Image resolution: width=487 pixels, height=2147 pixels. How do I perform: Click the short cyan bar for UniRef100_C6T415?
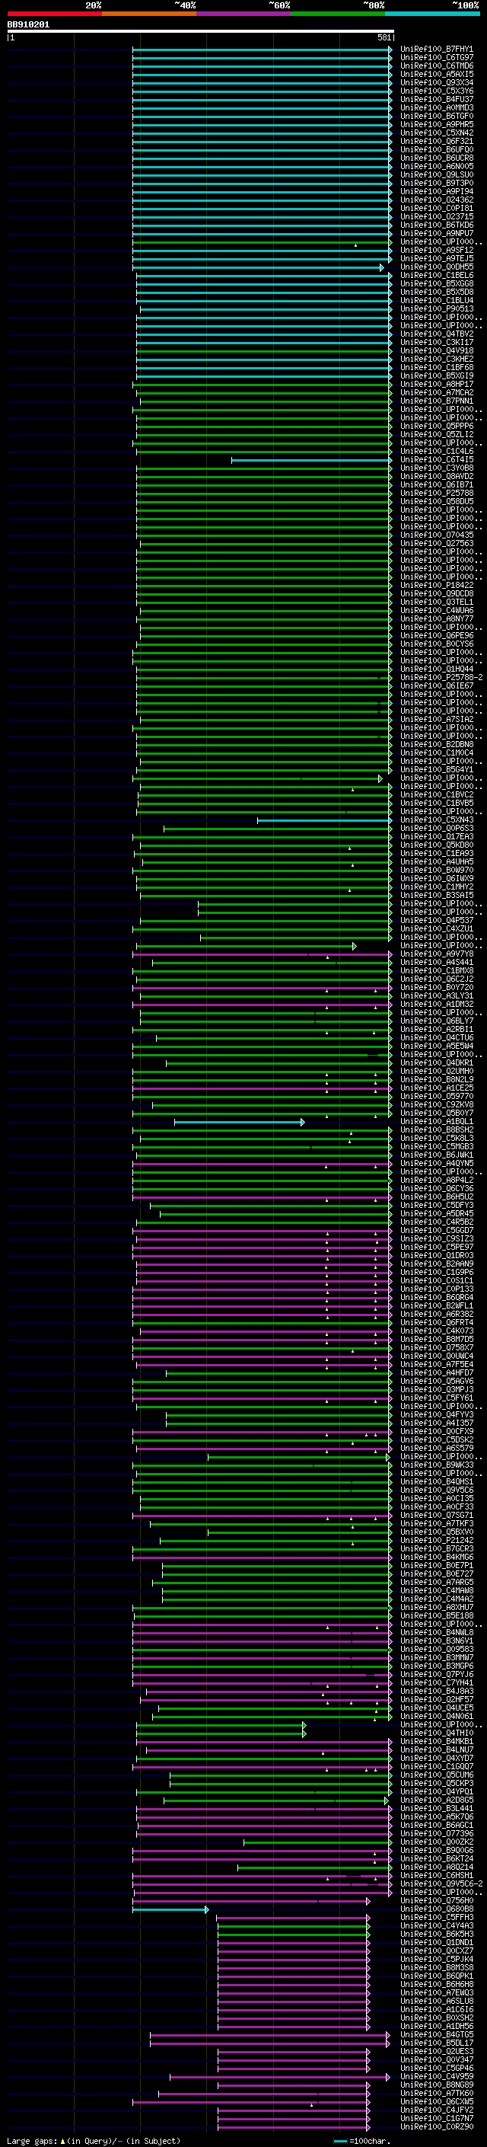click(311, 460)
